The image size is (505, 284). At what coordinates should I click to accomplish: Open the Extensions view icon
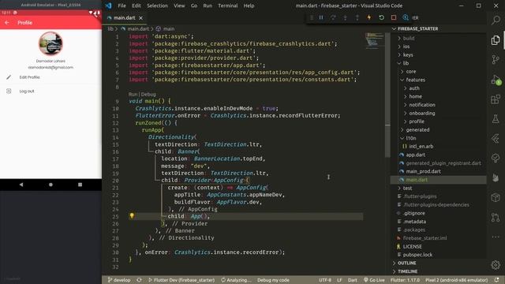pos(496,99)
